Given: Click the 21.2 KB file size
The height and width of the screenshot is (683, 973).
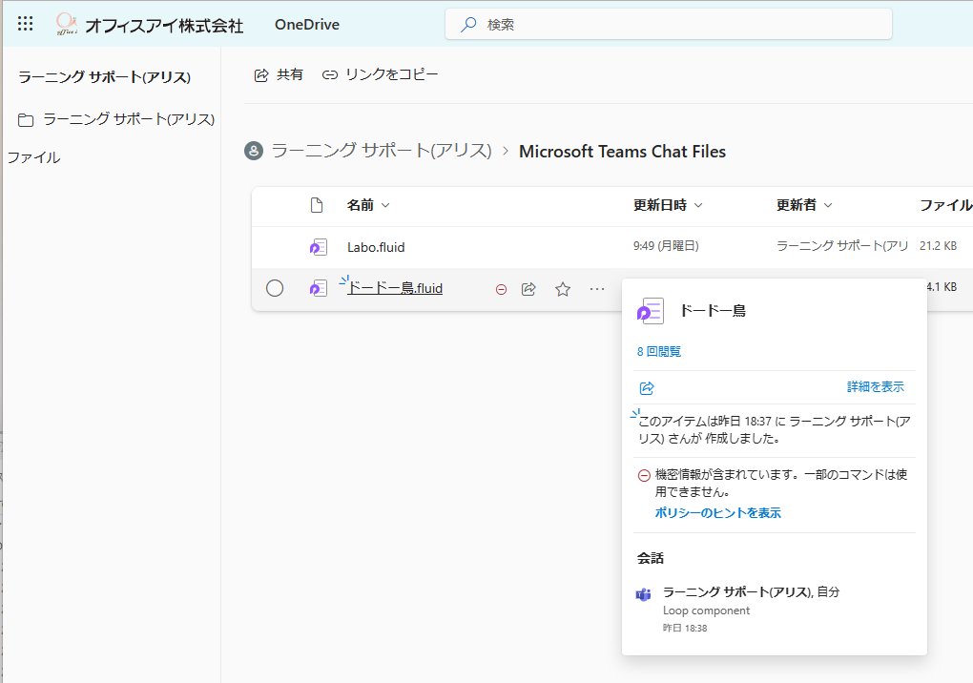Looking at the screenshot, I should [938, 246].
